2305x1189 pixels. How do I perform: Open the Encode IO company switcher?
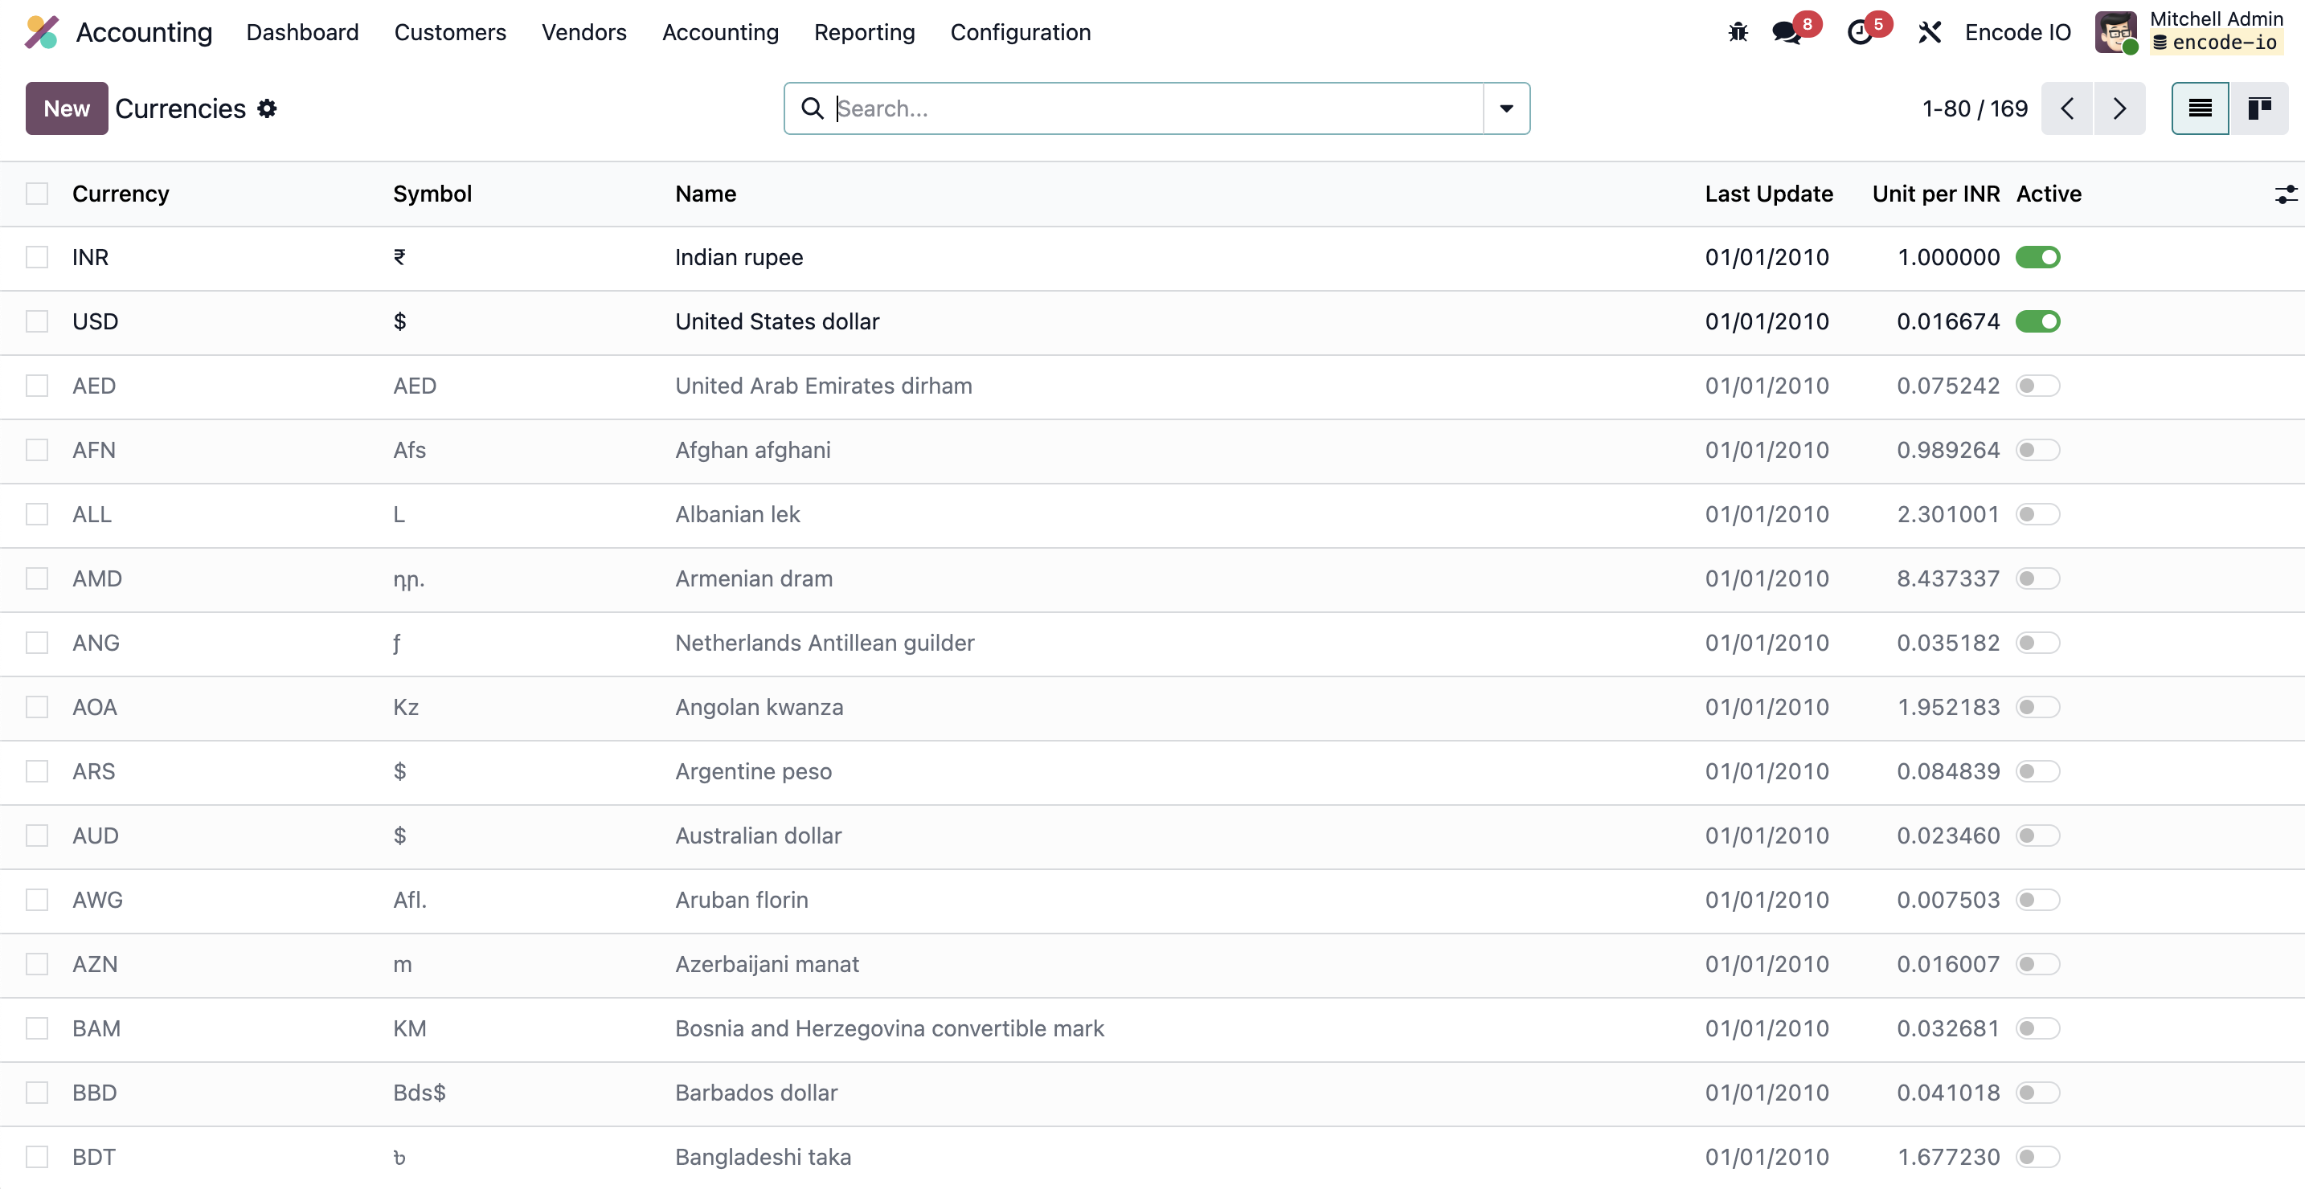coord(2017,32)
